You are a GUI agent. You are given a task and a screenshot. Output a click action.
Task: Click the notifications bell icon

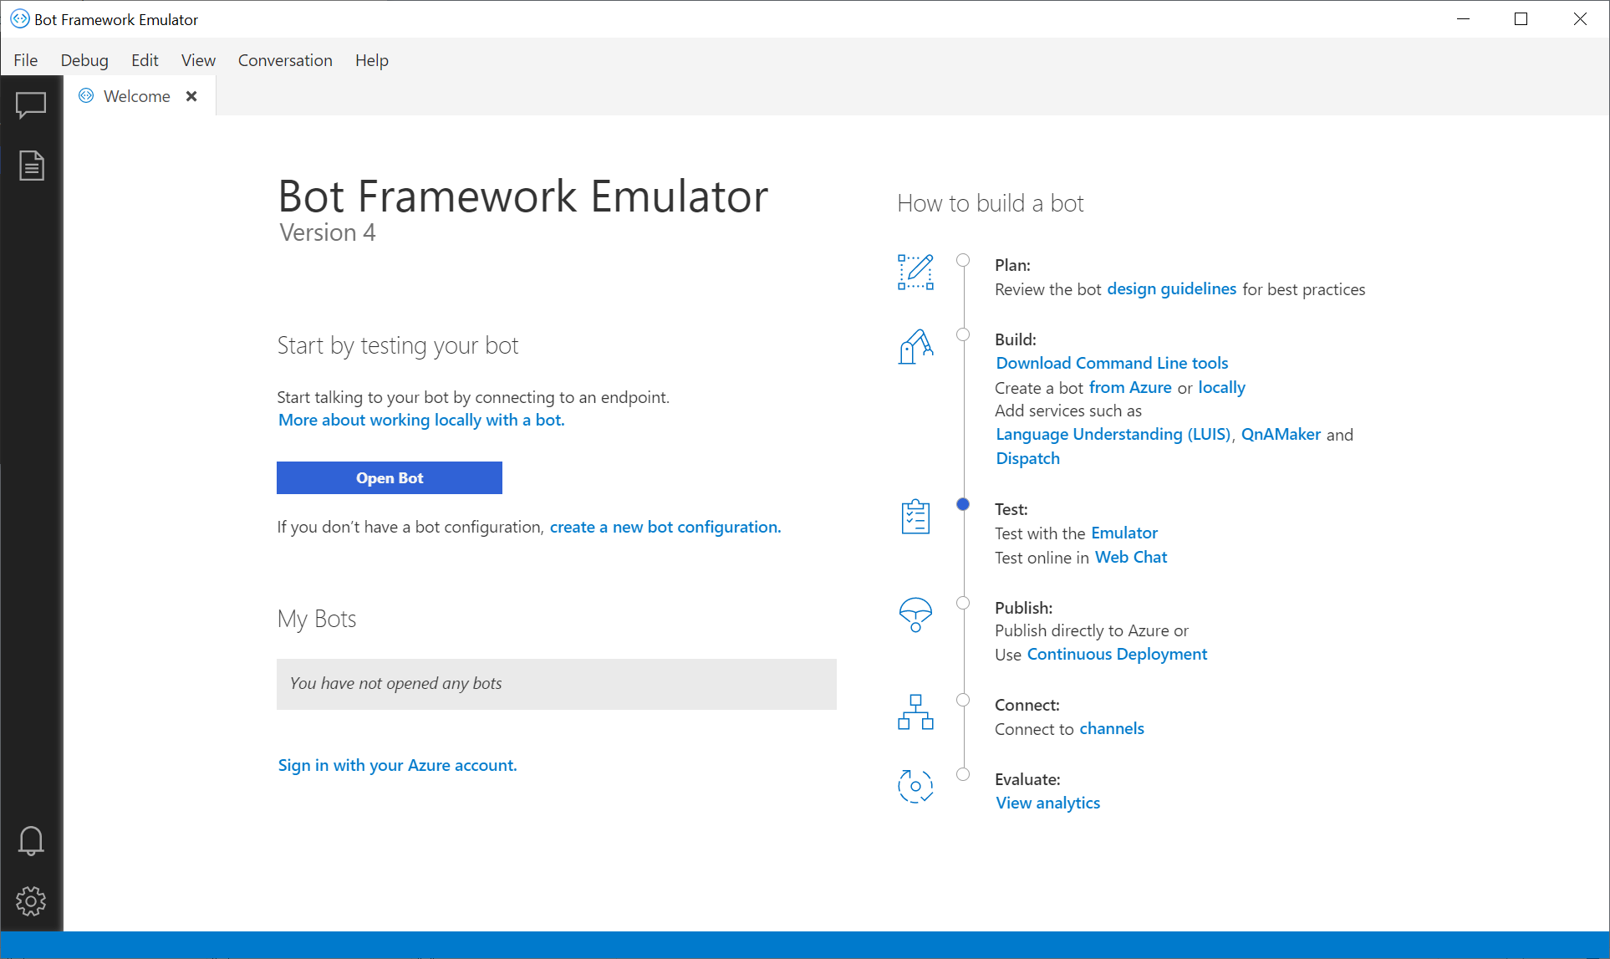[x=31, y=841]
